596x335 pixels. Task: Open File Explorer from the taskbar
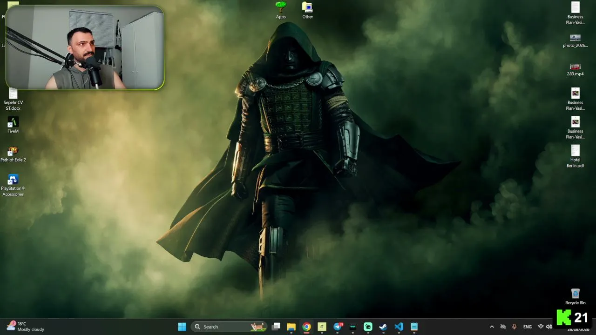pos(291,327)
